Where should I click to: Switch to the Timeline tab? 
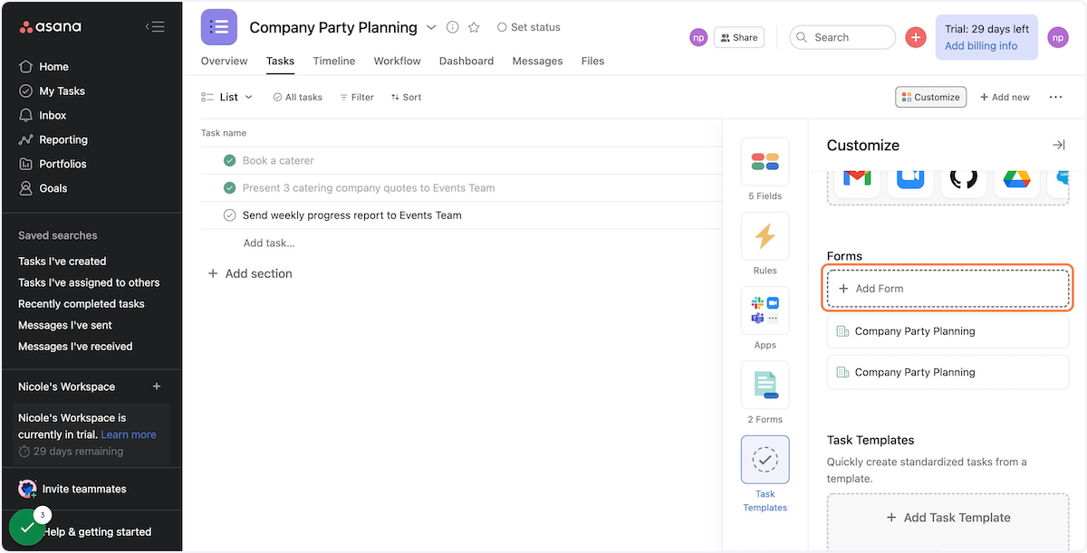point(334,61)
